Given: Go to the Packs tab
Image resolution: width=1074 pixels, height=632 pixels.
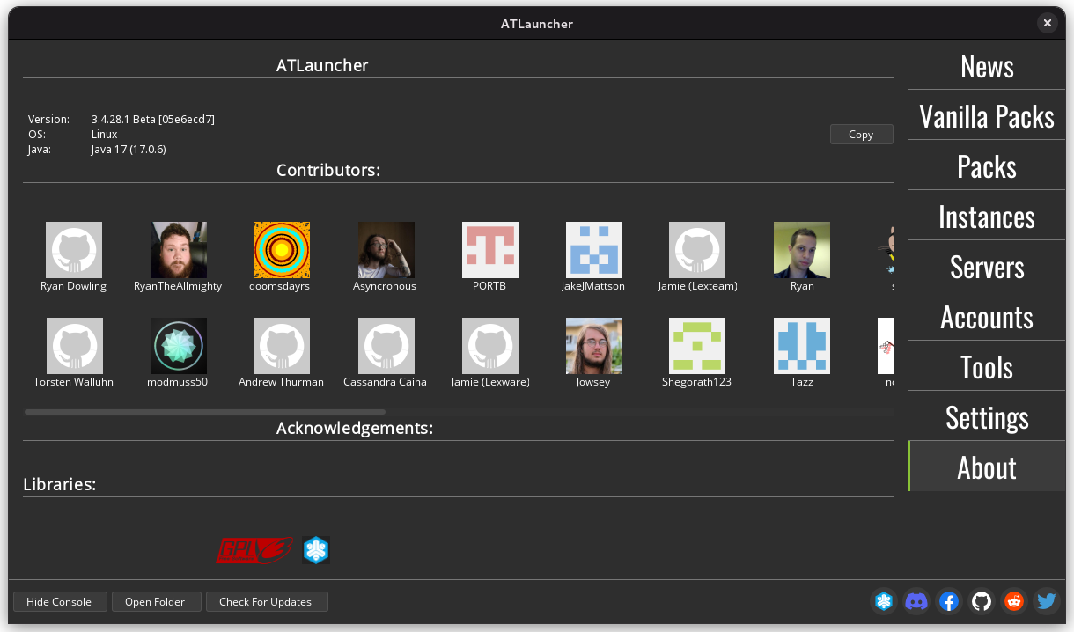Looking at the screenshot, I should click(x=987, y=165).
